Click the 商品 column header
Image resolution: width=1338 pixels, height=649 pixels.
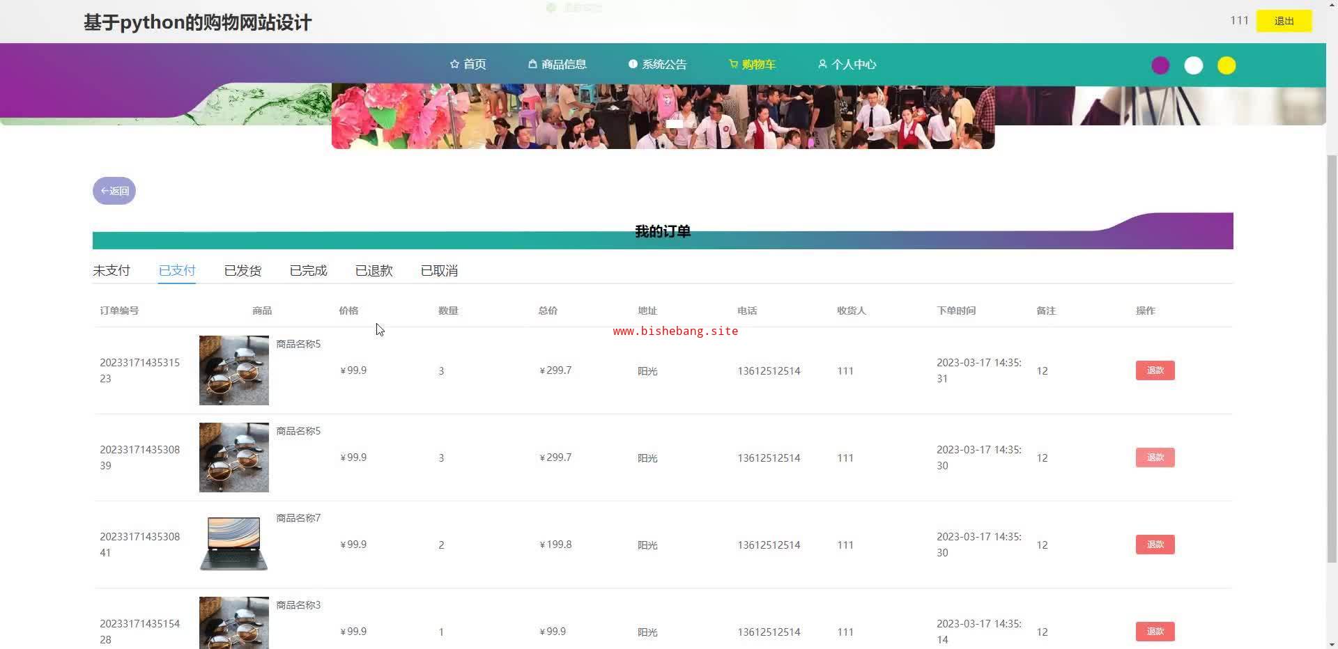[x=262, y=311]
